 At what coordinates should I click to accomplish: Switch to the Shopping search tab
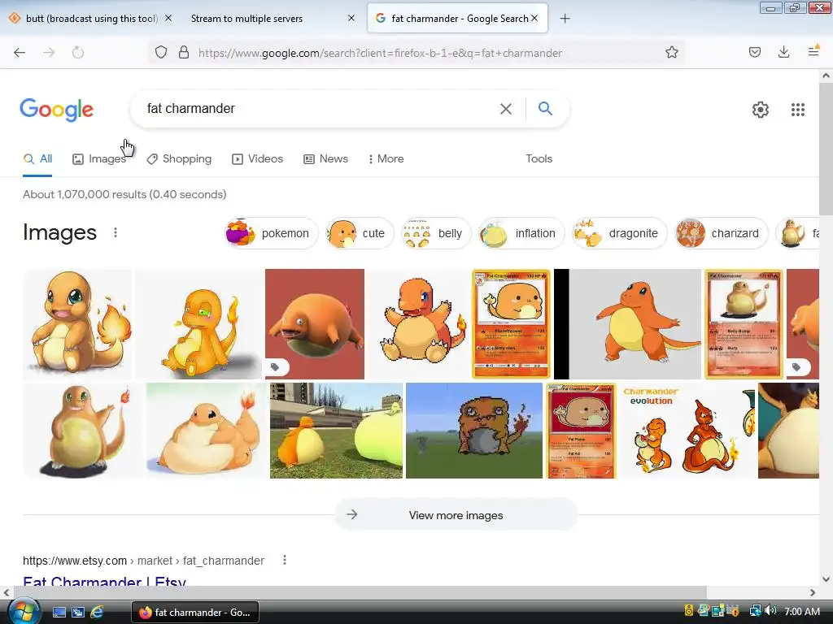point(179,158)
